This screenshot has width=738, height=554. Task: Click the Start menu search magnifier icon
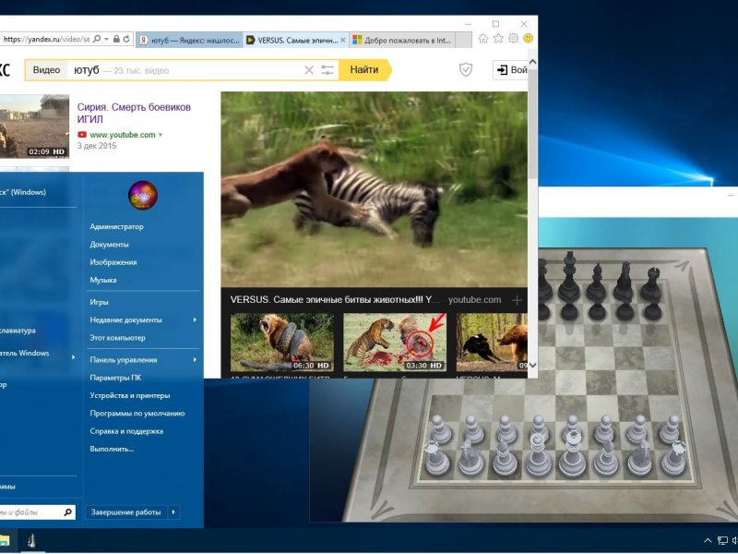pos(67,512)
